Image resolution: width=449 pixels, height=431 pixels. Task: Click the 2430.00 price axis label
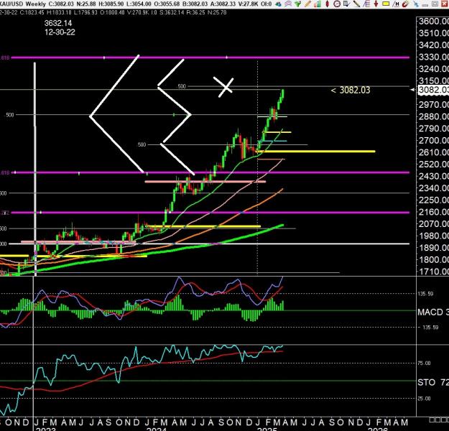pyautogui.click(x=433, y=176)
